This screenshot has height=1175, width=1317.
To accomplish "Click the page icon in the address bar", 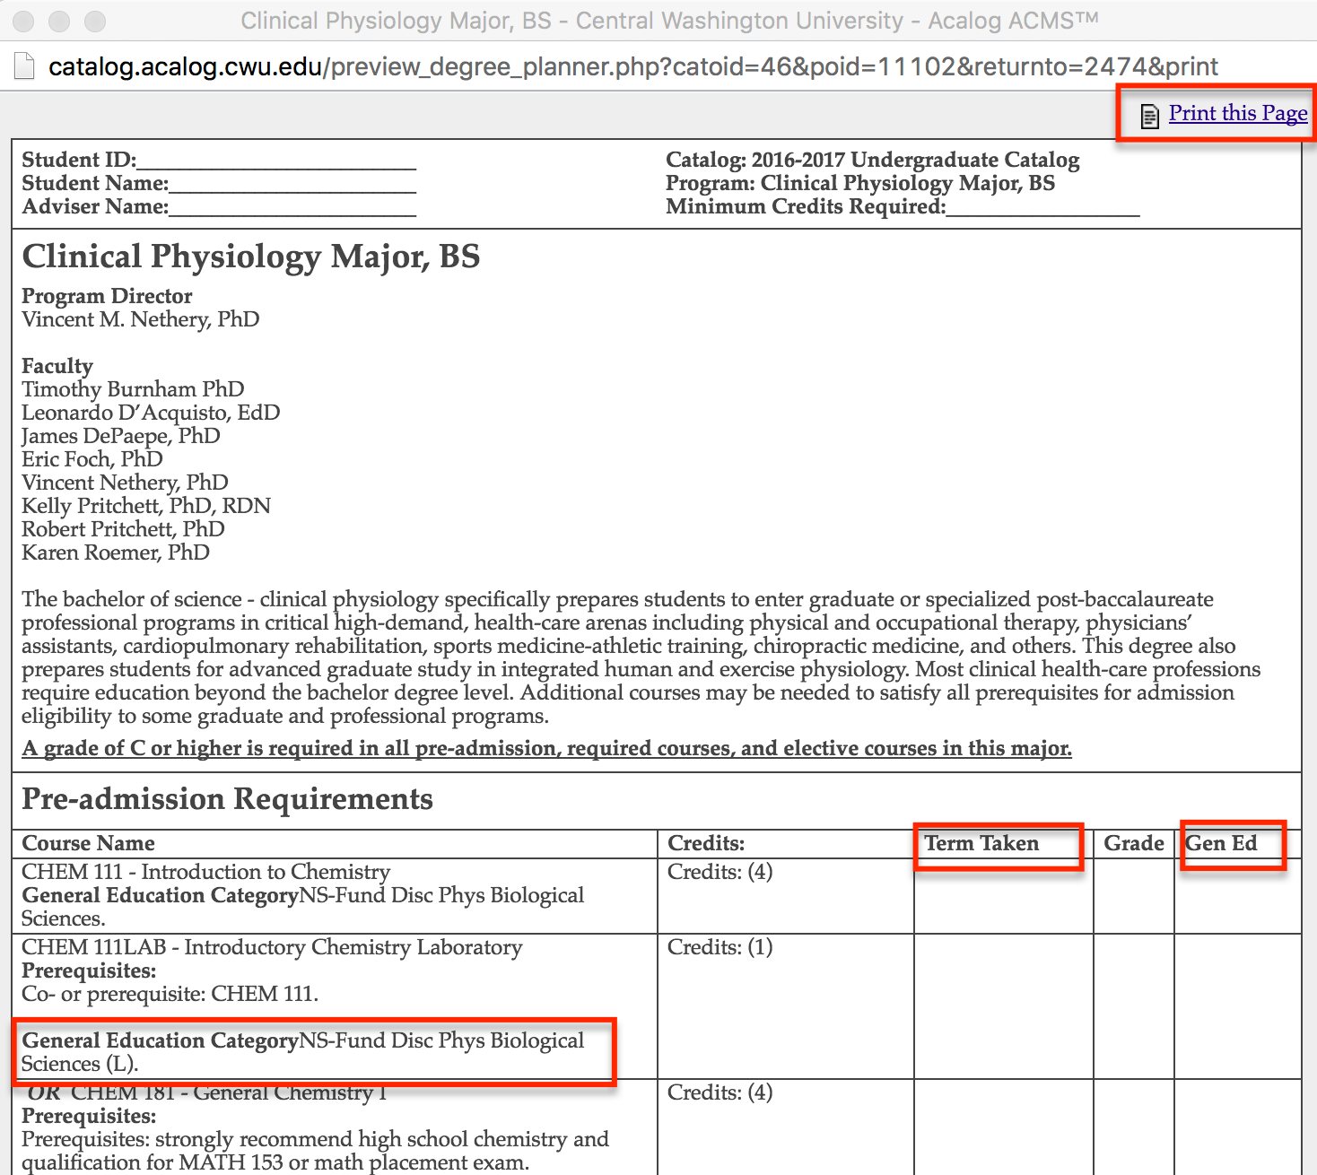I will pos(24,66).
